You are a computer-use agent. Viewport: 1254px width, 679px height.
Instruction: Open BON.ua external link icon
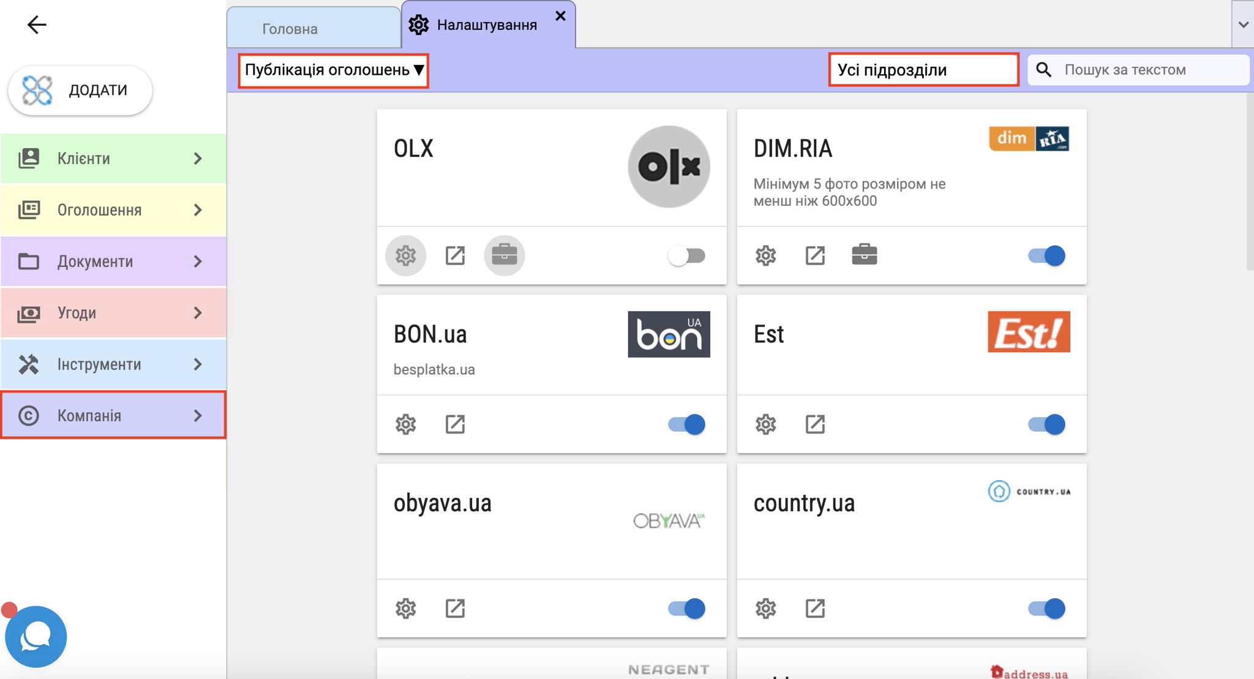click(x=455, y=424)
